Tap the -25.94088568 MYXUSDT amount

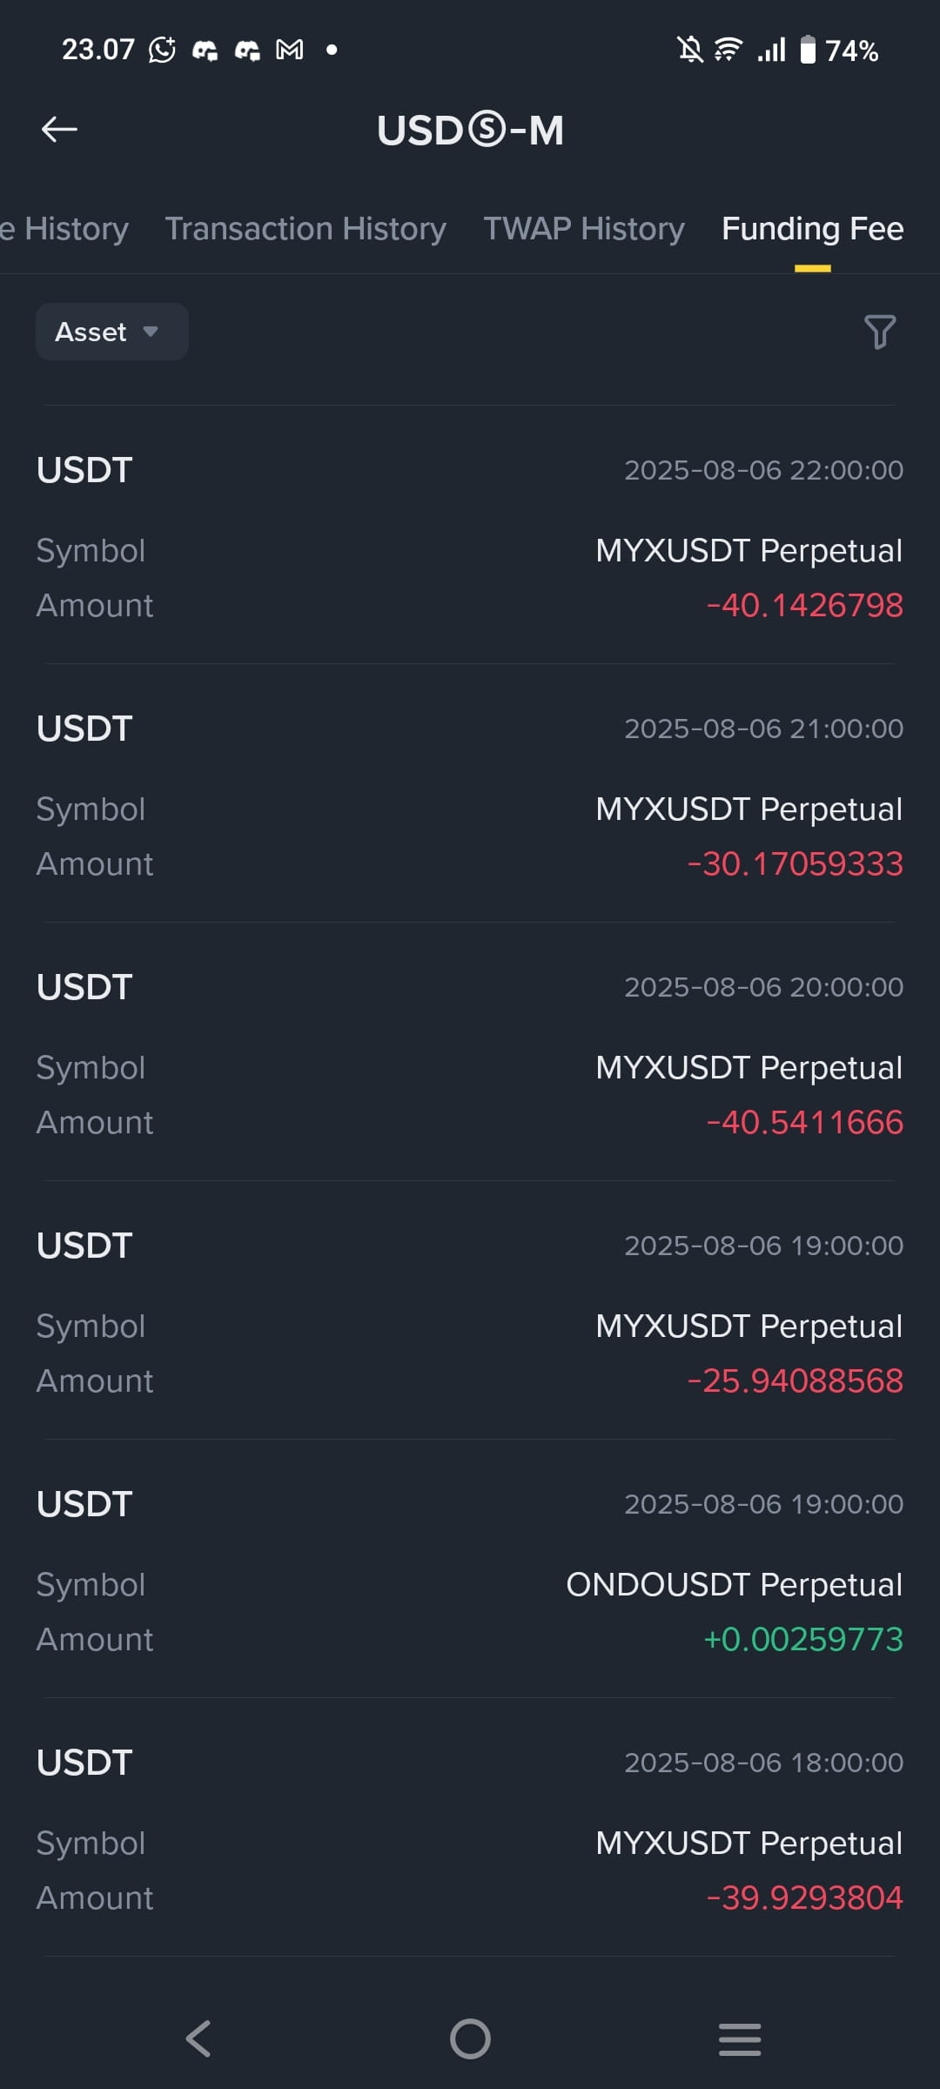[x=795, y=1381]
